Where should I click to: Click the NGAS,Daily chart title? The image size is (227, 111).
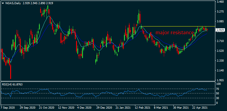[x=13, y=3]
